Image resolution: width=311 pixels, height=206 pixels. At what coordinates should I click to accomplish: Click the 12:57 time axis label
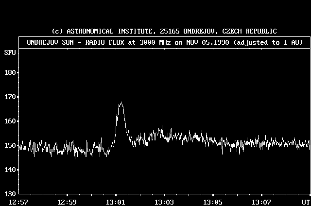(18, 202)
